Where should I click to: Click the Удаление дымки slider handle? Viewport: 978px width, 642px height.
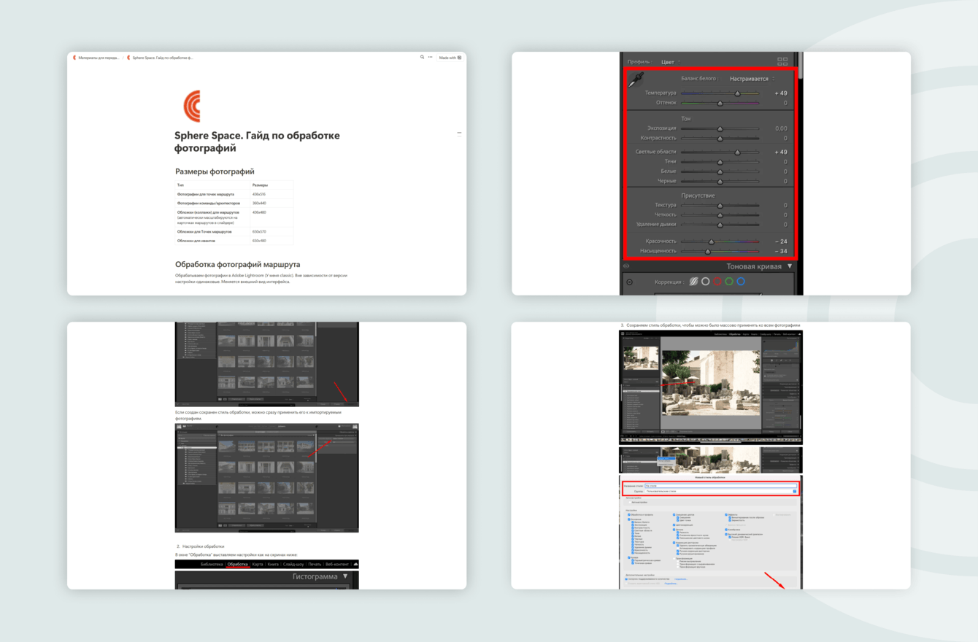pos(720,225)
